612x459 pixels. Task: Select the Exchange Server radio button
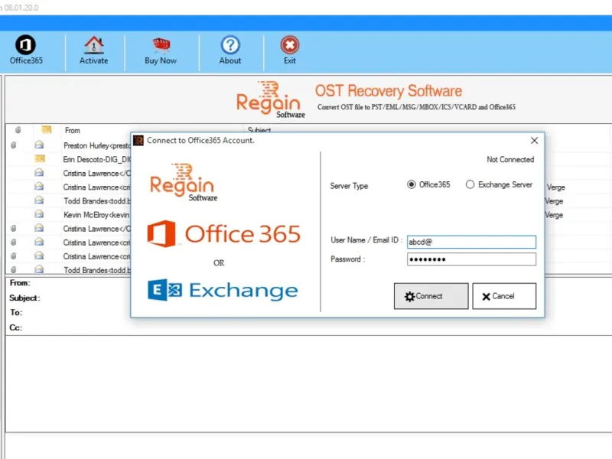(470, 184)
